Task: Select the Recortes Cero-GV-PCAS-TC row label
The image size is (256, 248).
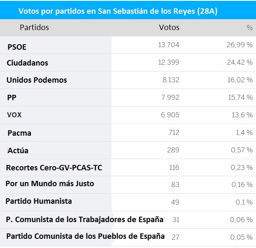Action: pyautogui.click(x=54, y=168)
